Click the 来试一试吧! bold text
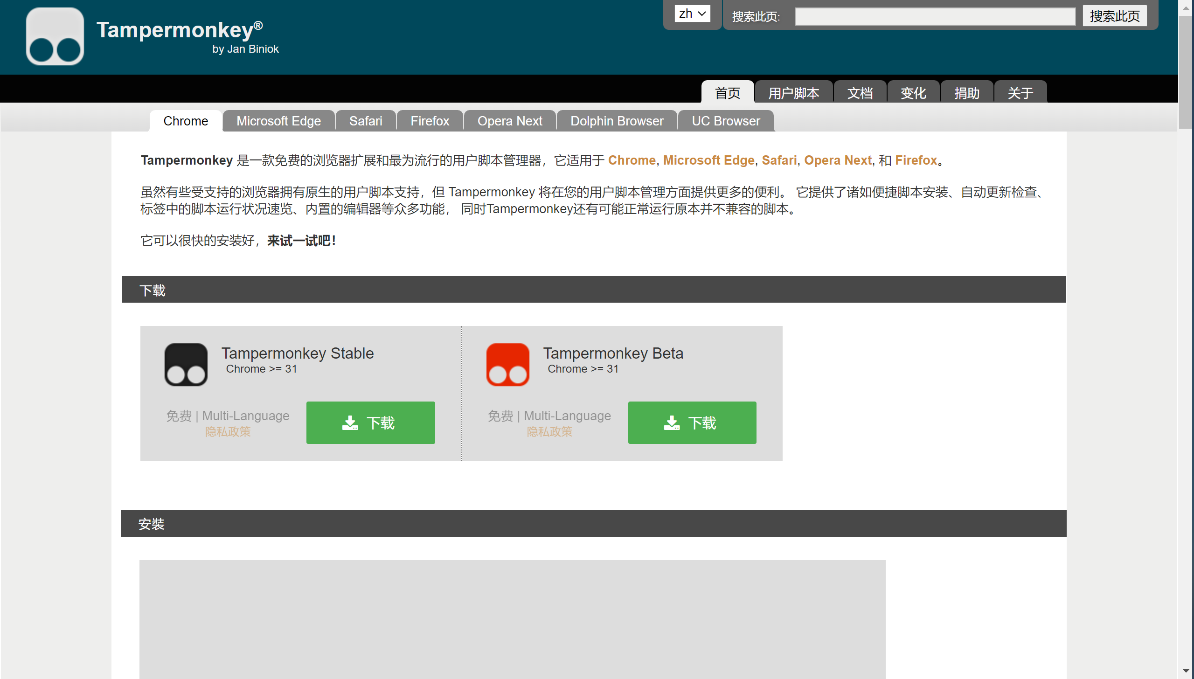Image resolution: width=1194 pixels, height=679 pixels. tap(302, 241)
